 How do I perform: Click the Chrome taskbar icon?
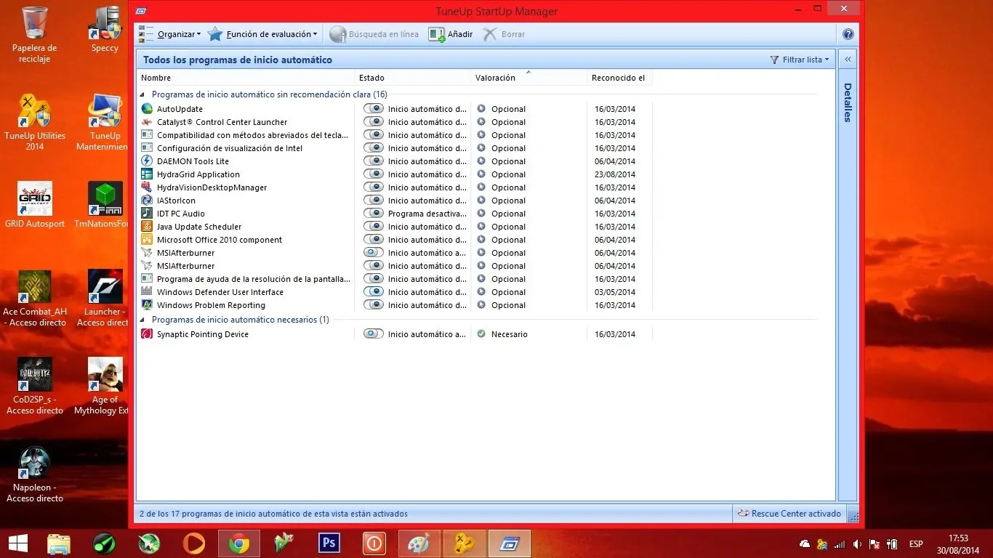[239, 543]
